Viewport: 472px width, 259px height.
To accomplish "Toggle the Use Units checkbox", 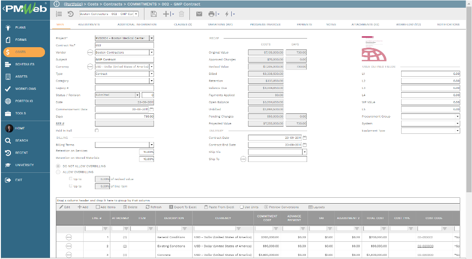I will point(242,207).
